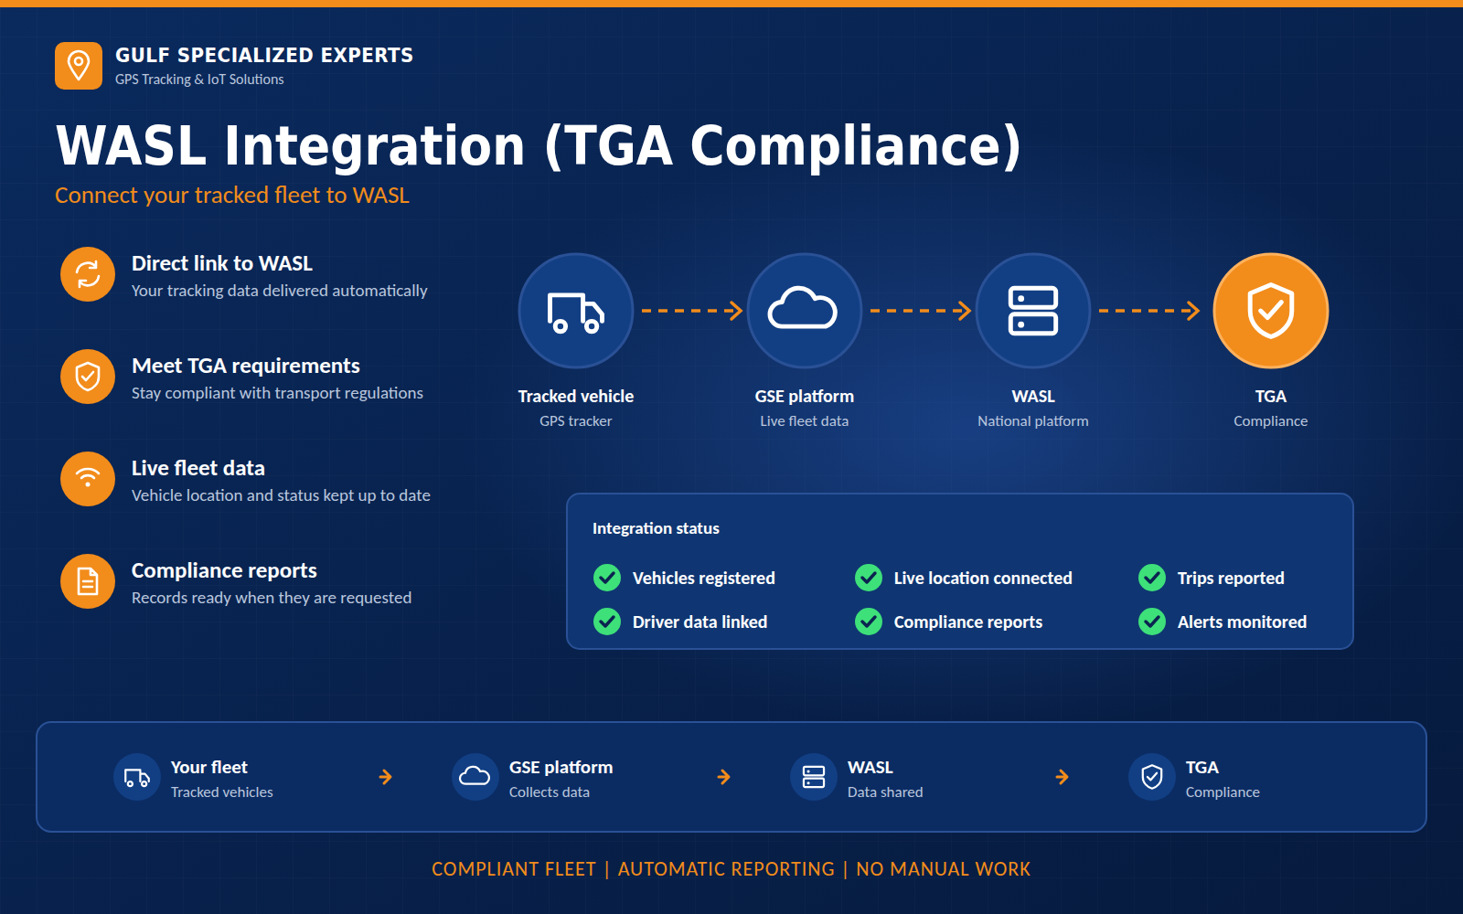Click Vehicle location and status kept up to date
The width and height of the screenshot is (1463, 914).
click(x=281, y=495)
